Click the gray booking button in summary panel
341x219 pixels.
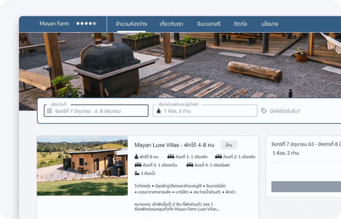[306, 187]
